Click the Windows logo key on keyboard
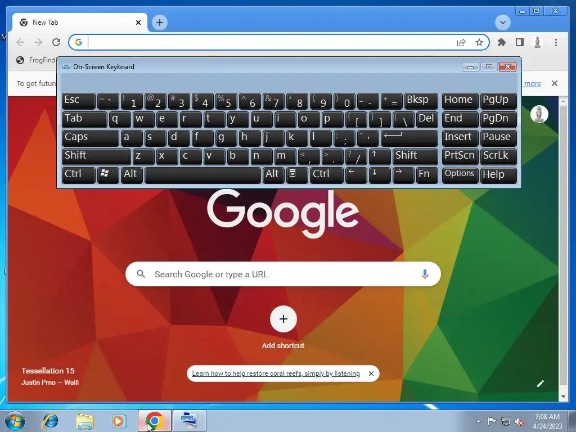Viewport: 576px width, 432px height. (x=108, y=175)
